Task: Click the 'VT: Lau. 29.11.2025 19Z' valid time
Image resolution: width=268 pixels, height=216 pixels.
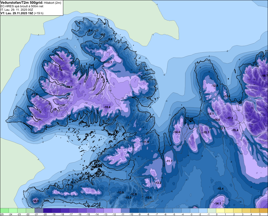Action: 17,13
